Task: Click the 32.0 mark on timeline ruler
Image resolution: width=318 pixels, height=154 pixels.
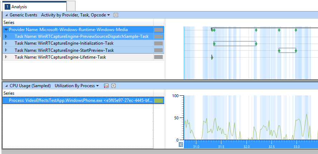Action: pos(246,146)
